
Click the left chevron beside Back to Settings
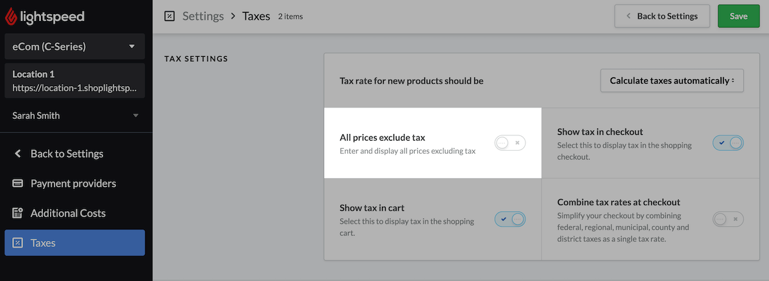(17, 154)
